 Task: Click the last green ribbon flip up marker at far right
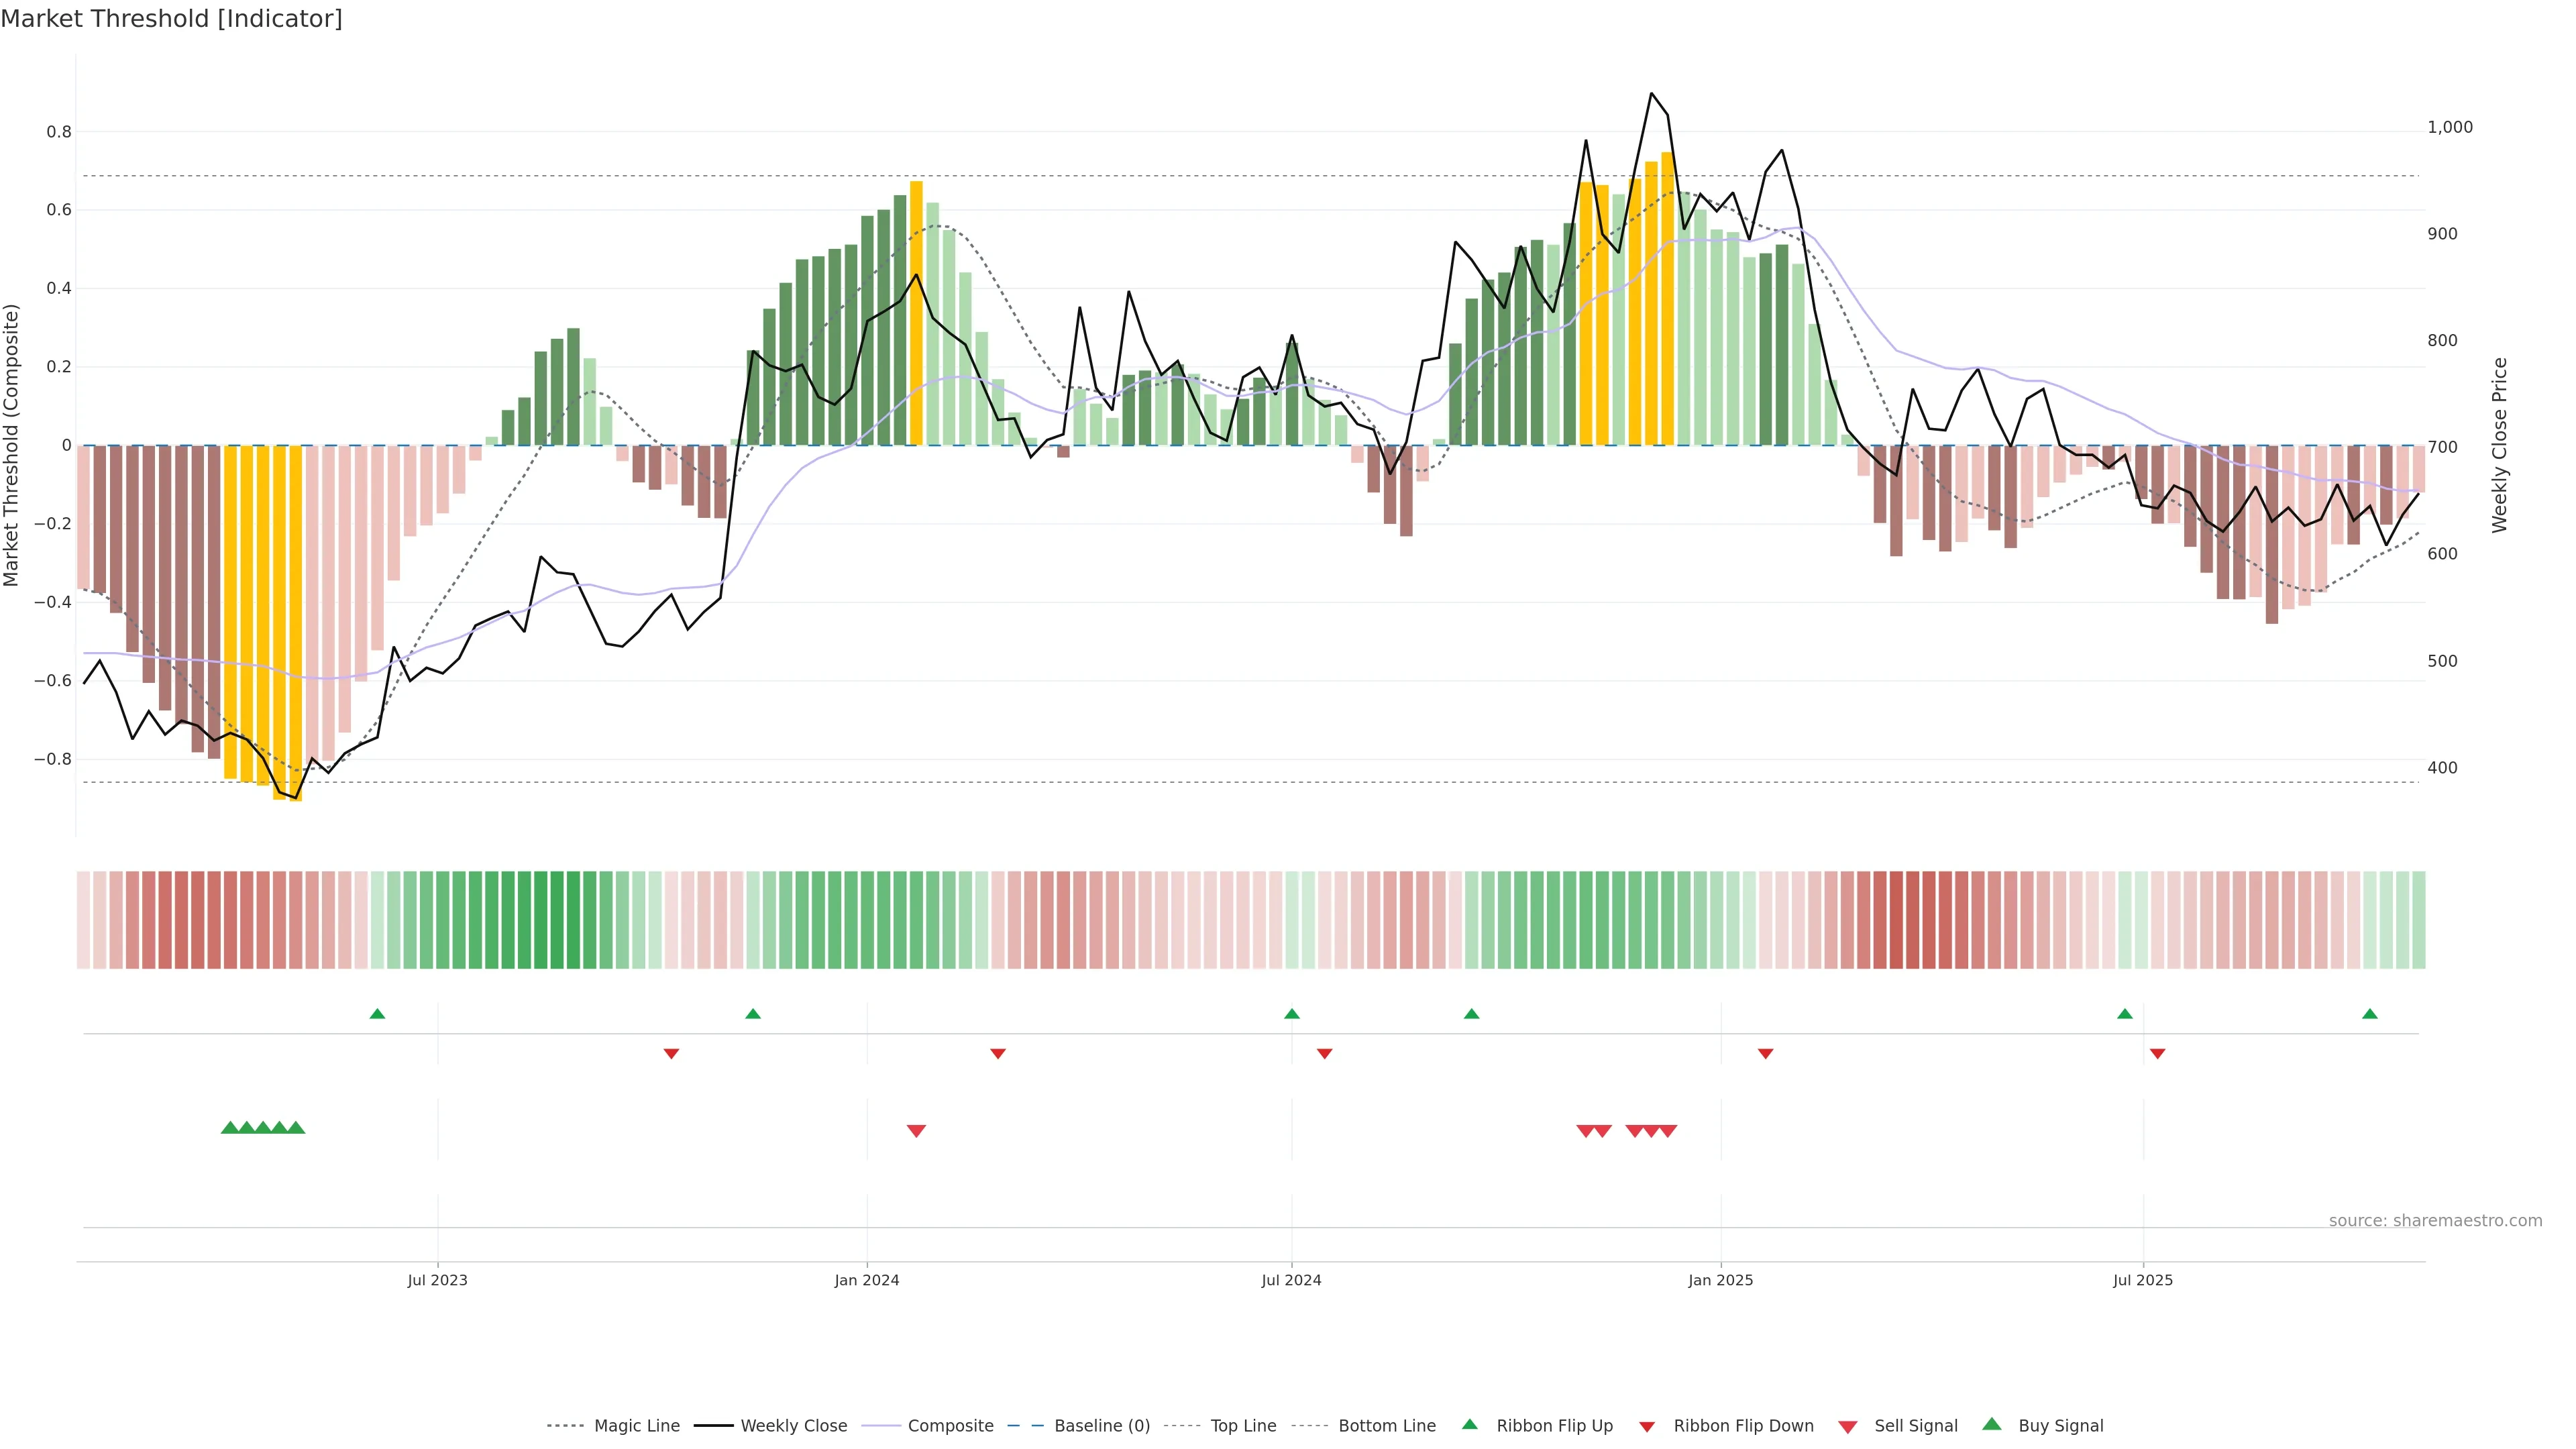(x=2369, y=1014)
